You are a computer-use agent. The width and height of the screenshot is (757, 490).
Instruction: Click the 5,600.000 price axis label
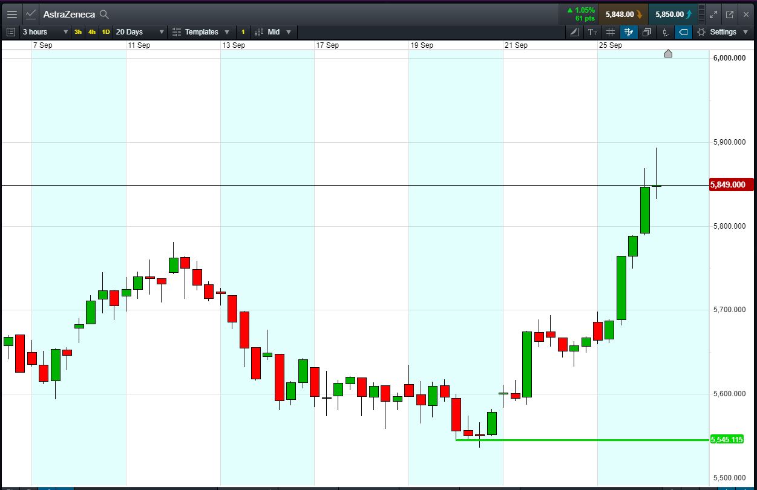click(729, 394)
